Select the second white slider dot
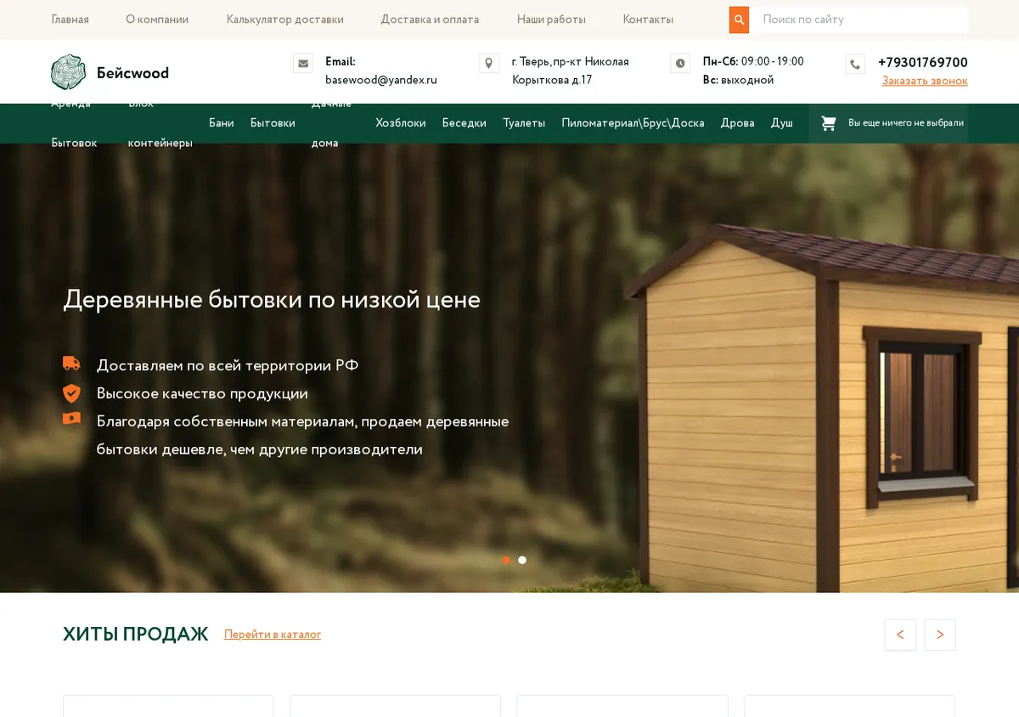The image size is (1019, 717). 522,560
